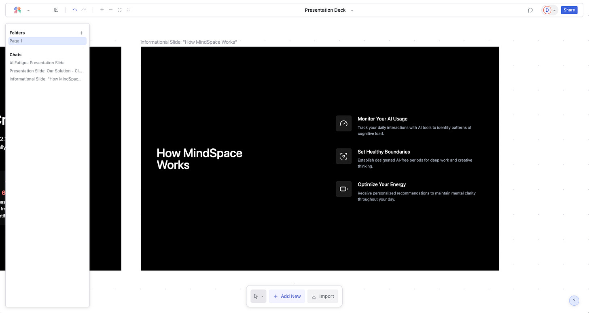This screenshot has height=313, width=589.
Task: Click the focus icon beside Set Healthy Boundaries
Action: [x=343, y=156]
